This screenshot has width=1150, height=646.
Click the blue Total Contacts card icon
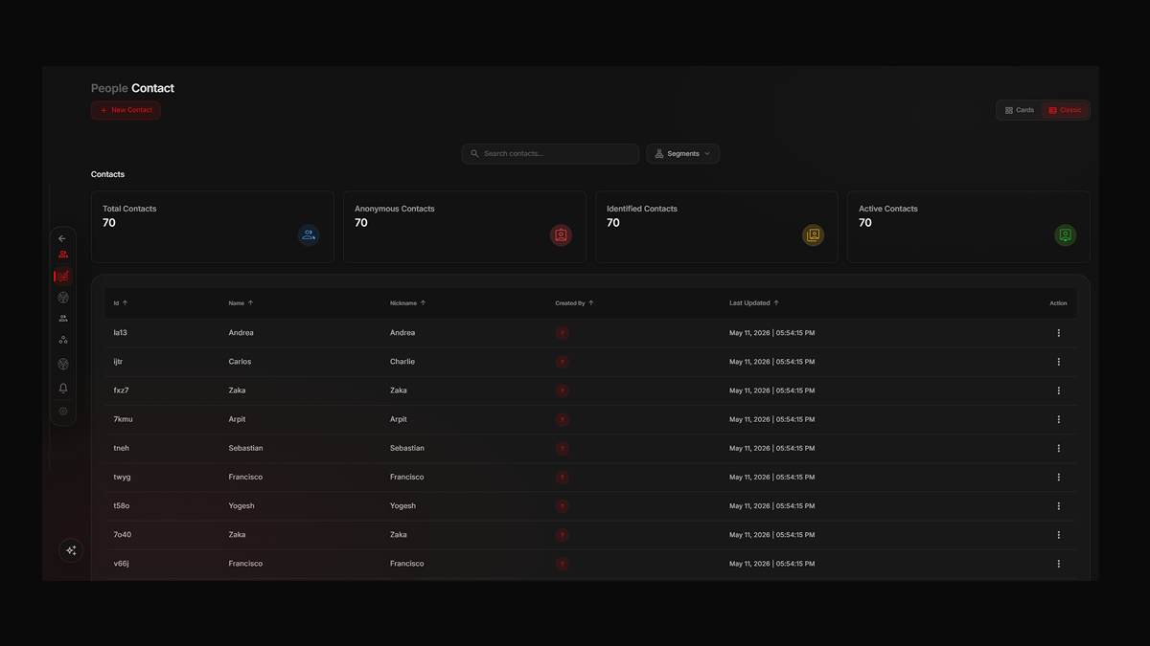point(309,234)
